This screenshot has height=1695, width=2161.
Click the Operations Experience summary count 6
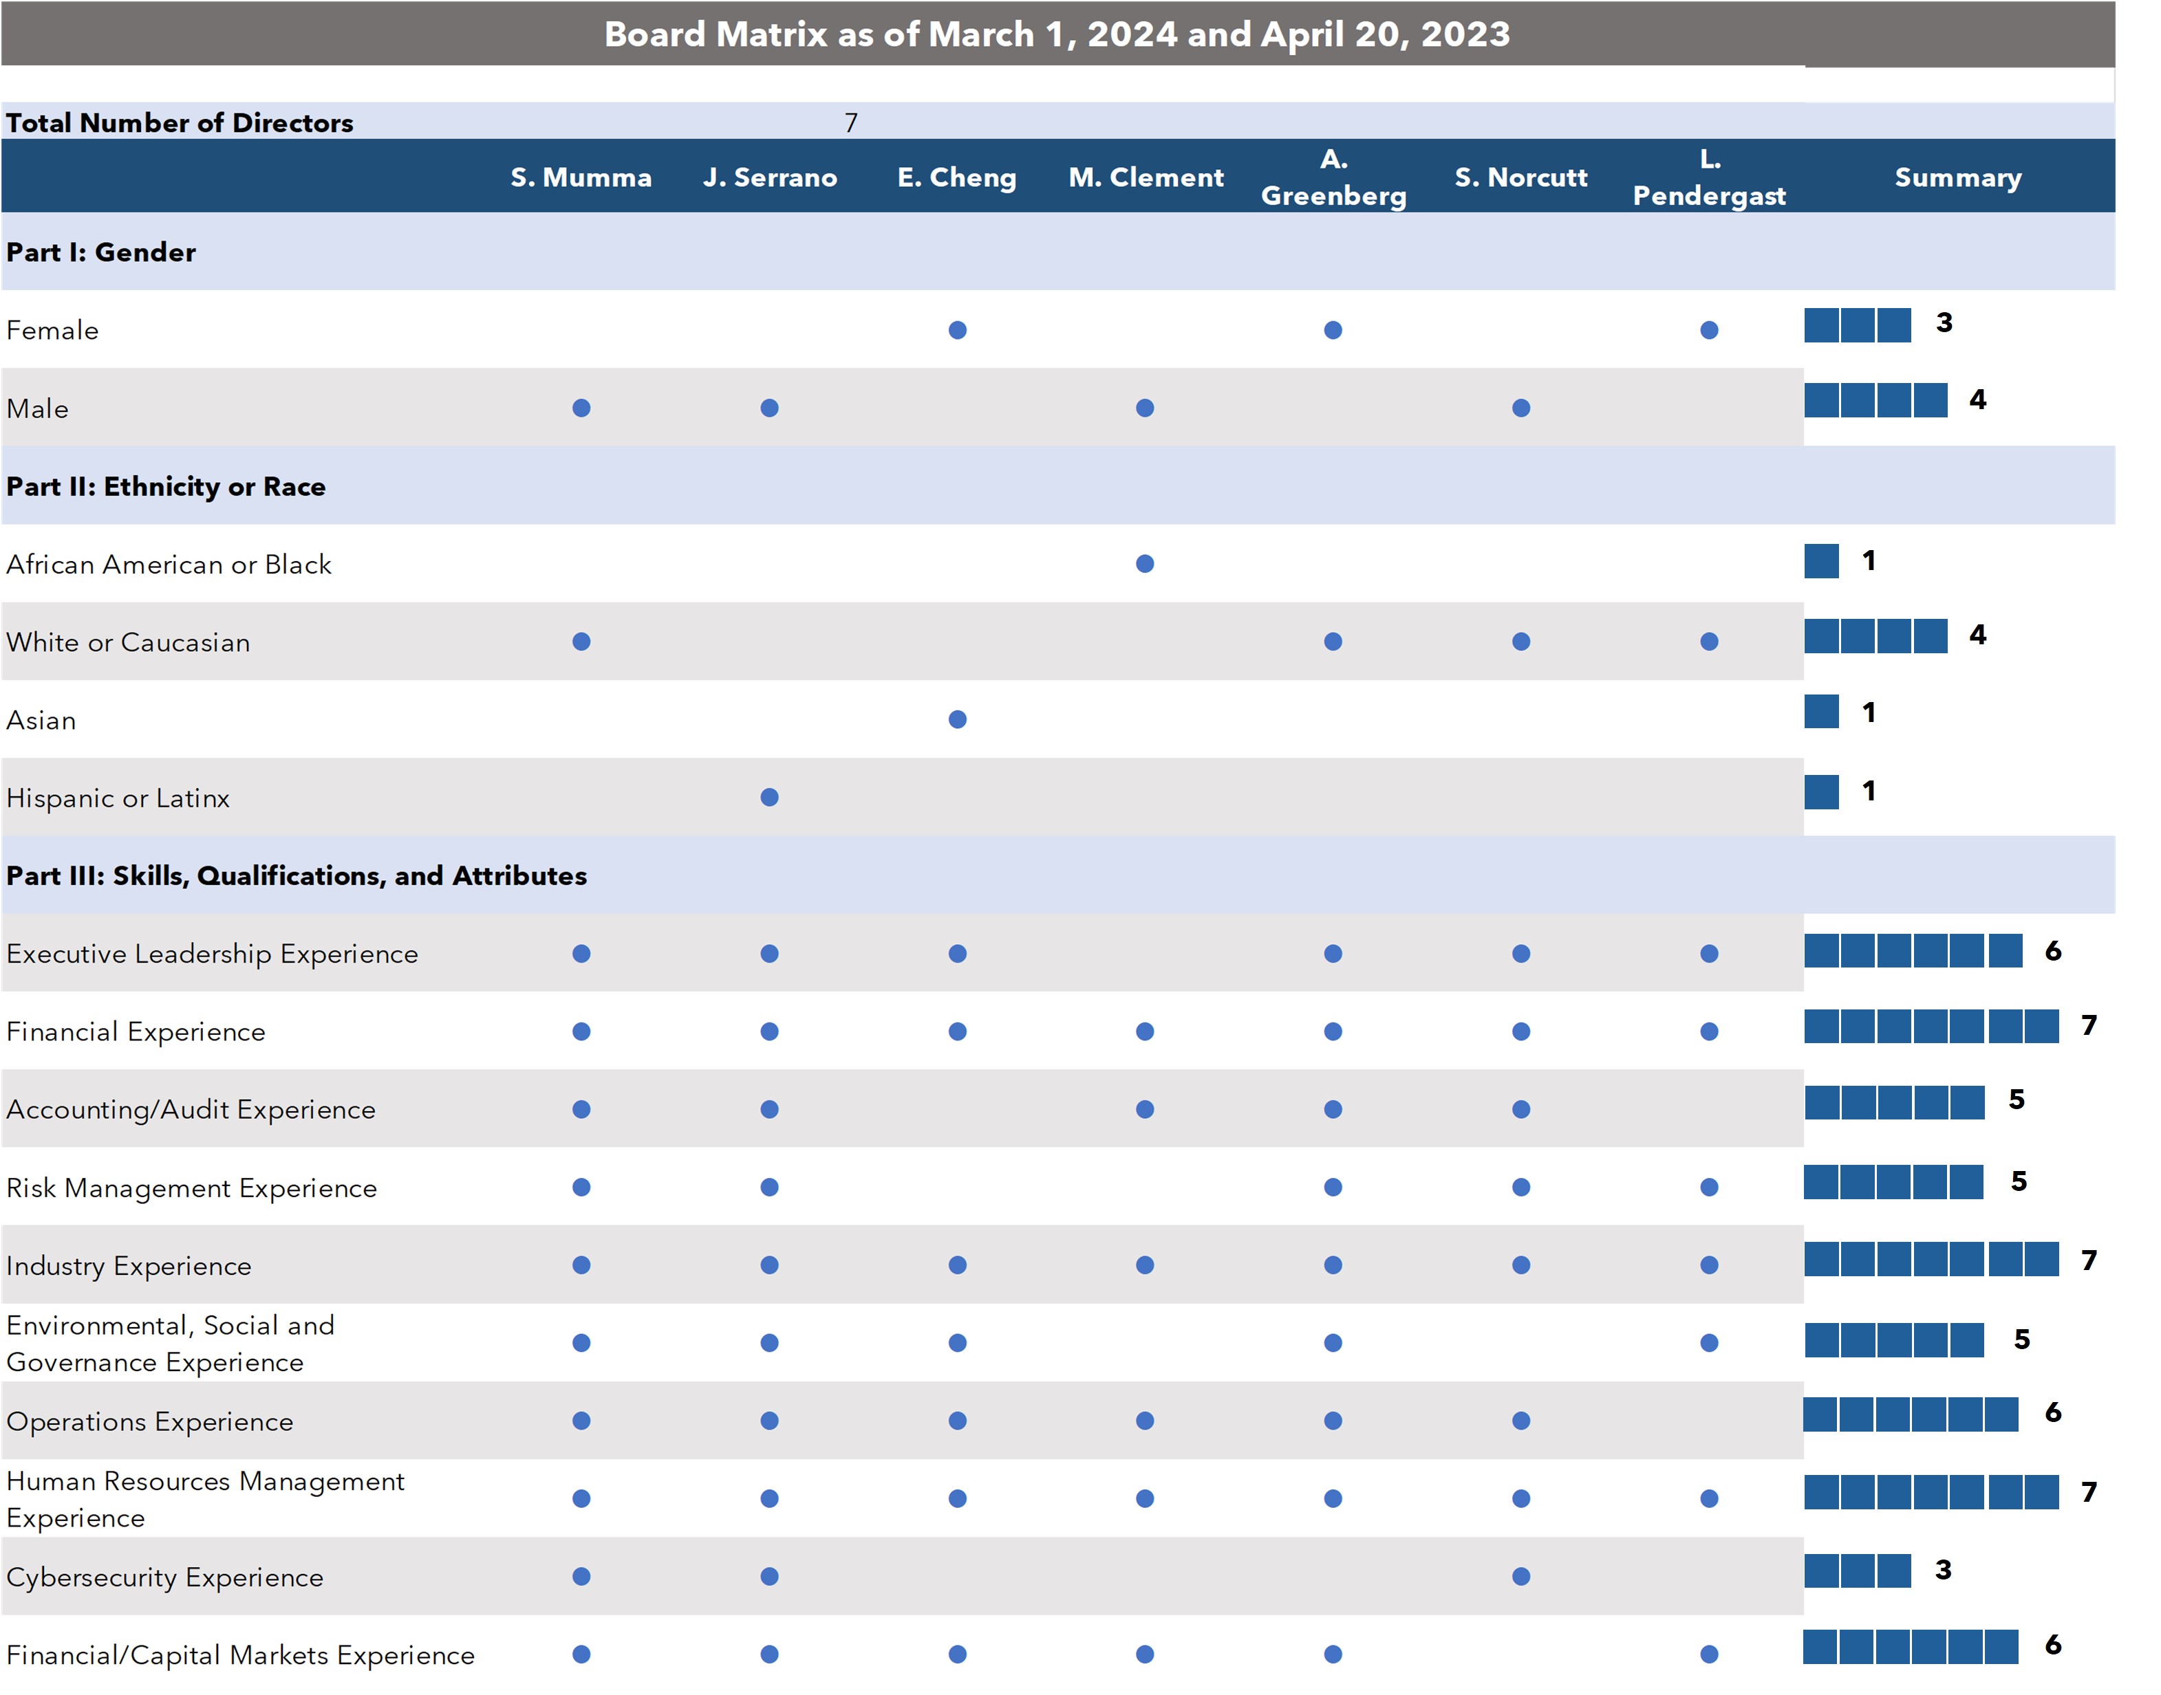[x=2053, y=1412]
